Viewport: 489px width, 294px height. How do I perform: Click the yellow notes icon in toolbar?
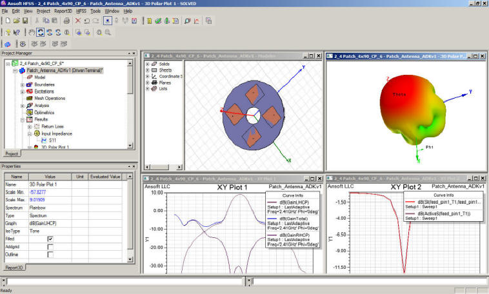tap(150, 21)
